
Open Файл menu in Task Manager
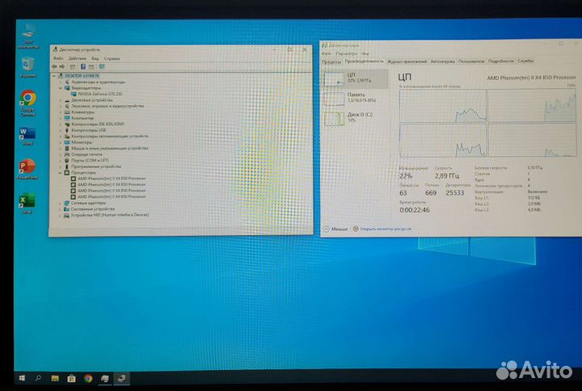coord(327,53)
